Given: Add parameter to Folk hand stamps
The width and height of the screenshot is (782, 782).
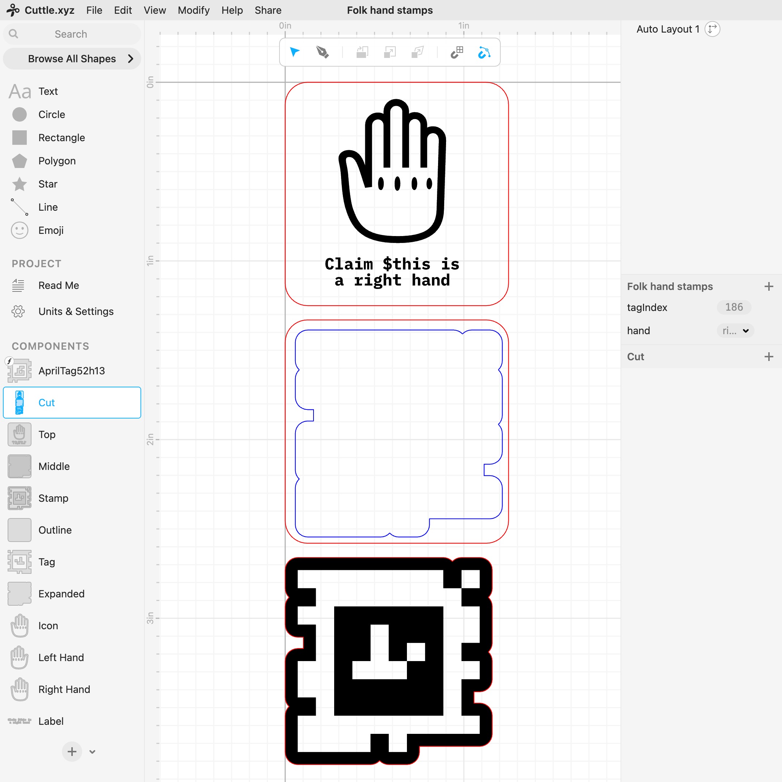Looking at the screenshot, I should pyautogui.click(x=769, y=287).
